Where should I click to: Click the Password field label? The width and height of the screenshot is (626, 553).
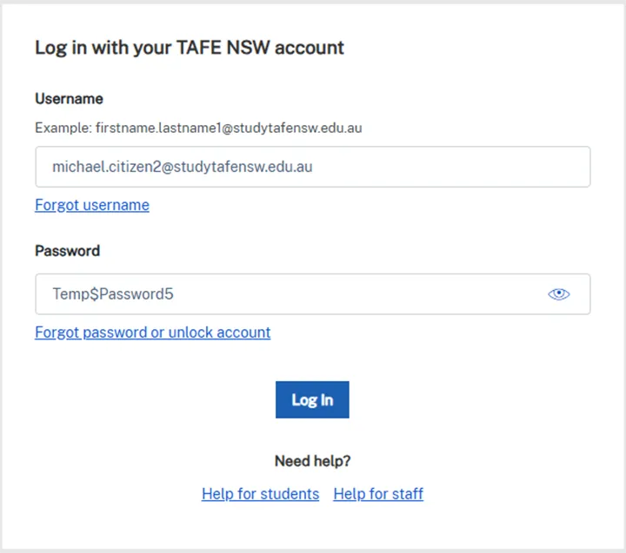pos(68,251)
